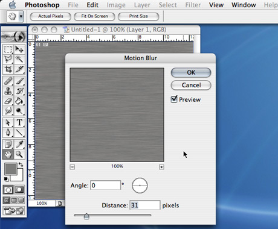This screenshot has height=229, width=278.
Task: Click the swap foreground/background colors arrow
Action: pyautogui.click(x=21, y=165)
